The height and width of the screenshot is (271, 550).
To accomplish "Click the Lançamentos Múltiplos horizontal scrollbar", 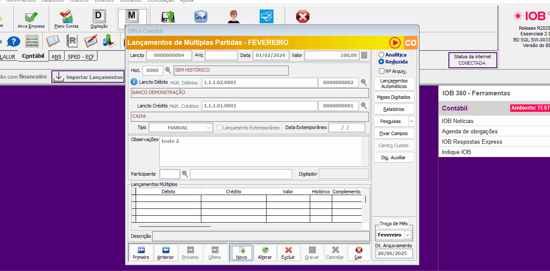I will click(x=175, y=226).
